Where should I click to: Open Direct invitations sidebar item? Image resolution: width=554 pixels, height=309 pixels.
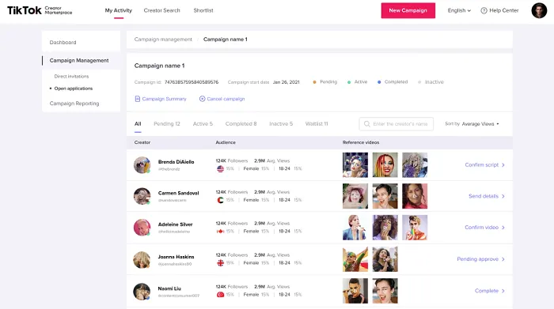(71, 76)
